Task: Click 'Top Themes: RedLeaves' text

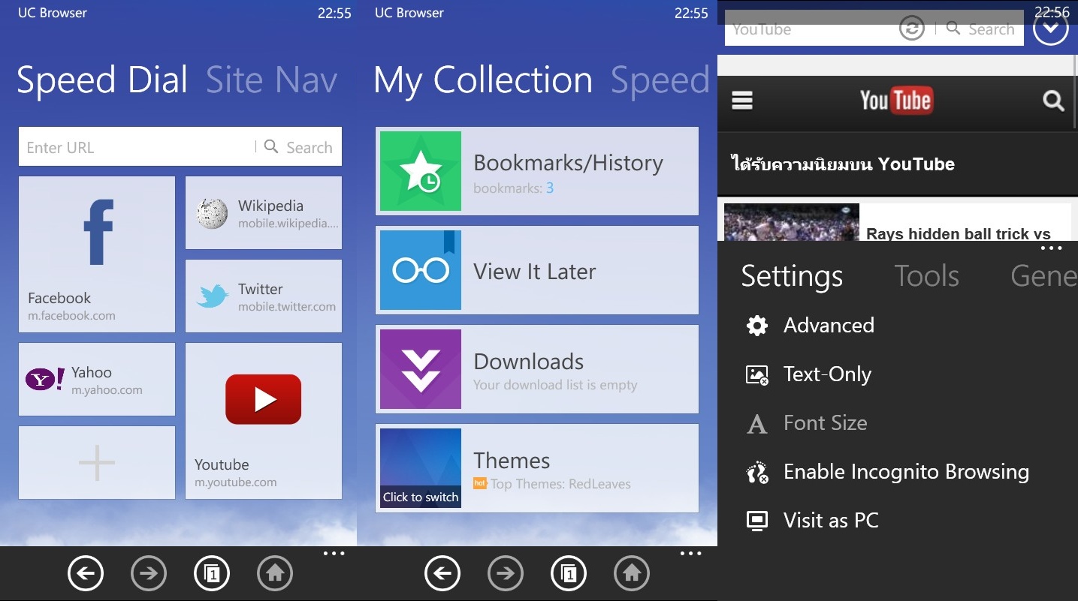Action: (560, 484)
